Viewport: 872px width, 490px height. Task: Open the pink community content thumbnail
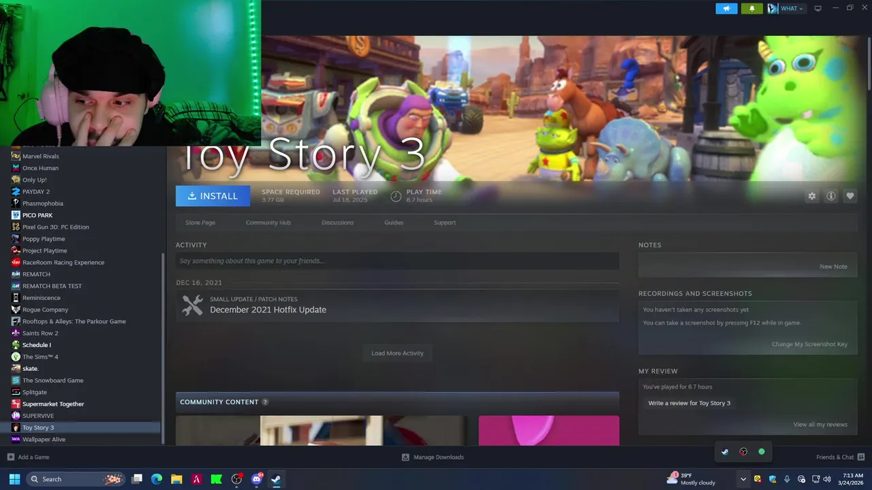tap(549, 431)
